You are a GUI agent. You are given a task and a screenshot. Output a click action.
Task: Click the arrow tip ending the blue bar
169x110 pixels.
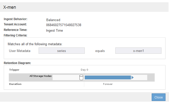point(132,77)
